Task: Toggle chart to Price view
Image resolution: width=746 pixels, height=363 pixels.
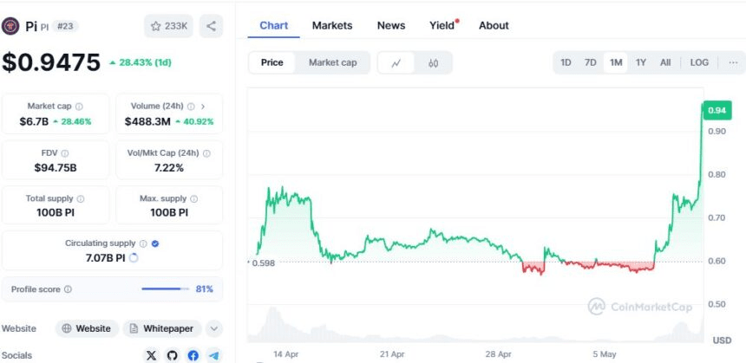Action: click(272, 62)
